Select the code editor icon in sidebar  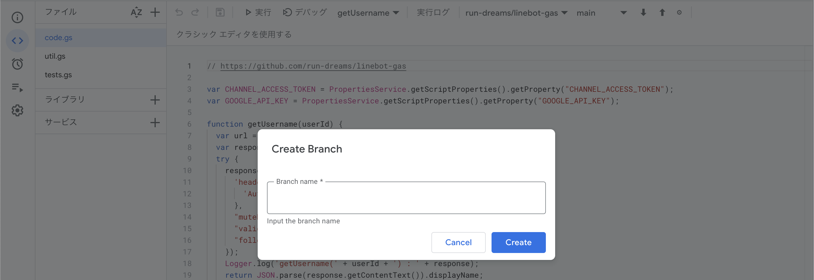(17, 41)
